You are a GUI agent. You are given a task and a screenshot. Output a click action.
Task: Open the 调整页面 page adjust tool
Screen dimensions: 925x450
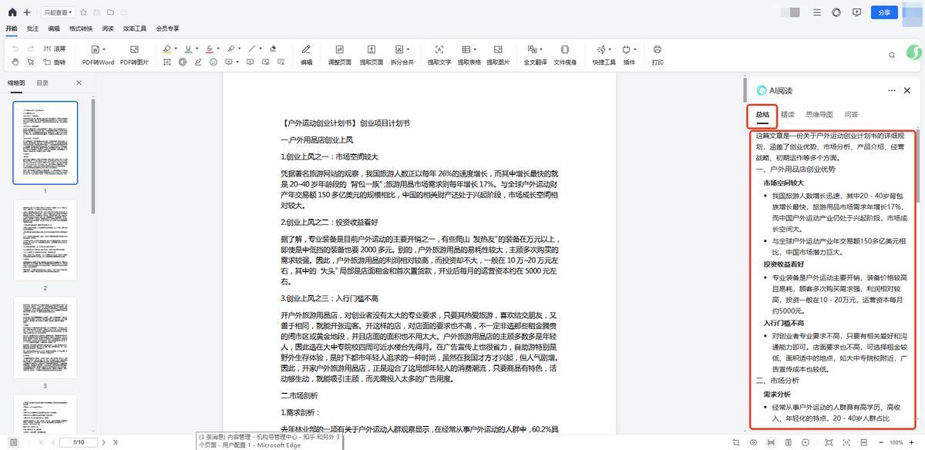[339, 49]
